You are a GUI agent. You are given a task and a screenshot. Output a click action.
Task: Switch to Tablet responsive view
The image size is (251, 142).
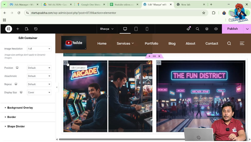[x=136, y=29]
